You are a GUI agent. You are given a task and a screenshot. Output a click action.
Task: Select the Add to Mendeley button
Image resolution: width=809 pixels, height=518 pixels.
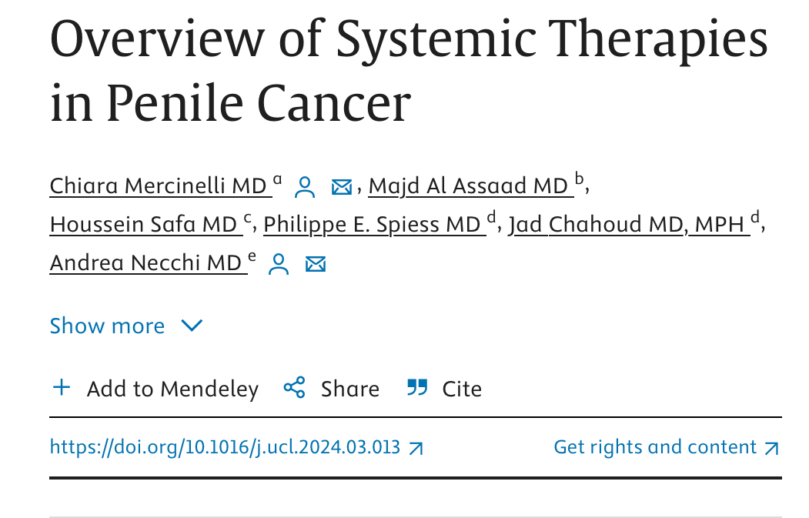(155, 389)
